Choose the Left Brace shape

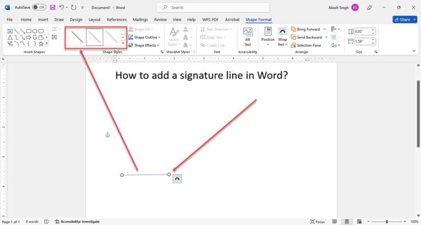point(29,43)
